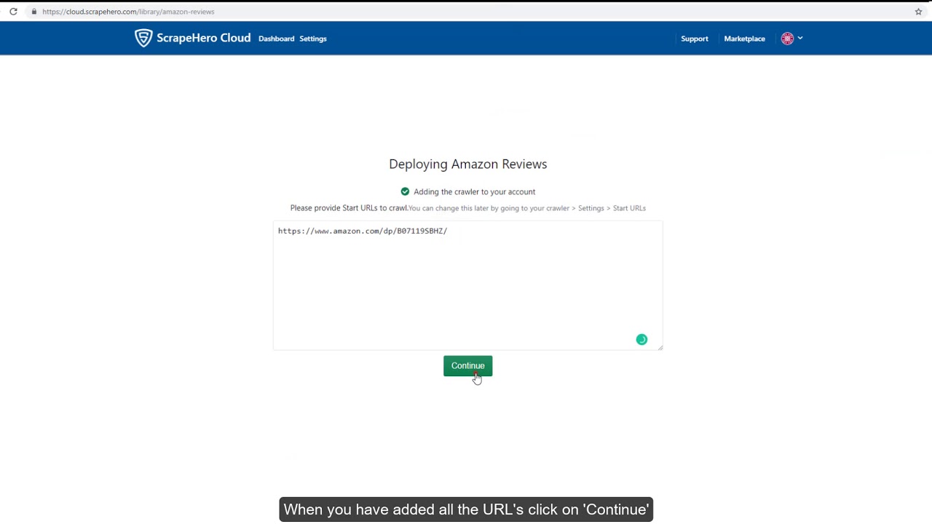The height and width of the screenshot is (524, 932).
Task: Bookmark this page with the star icon
Action: pyautogui.click(x=918, y=12)
